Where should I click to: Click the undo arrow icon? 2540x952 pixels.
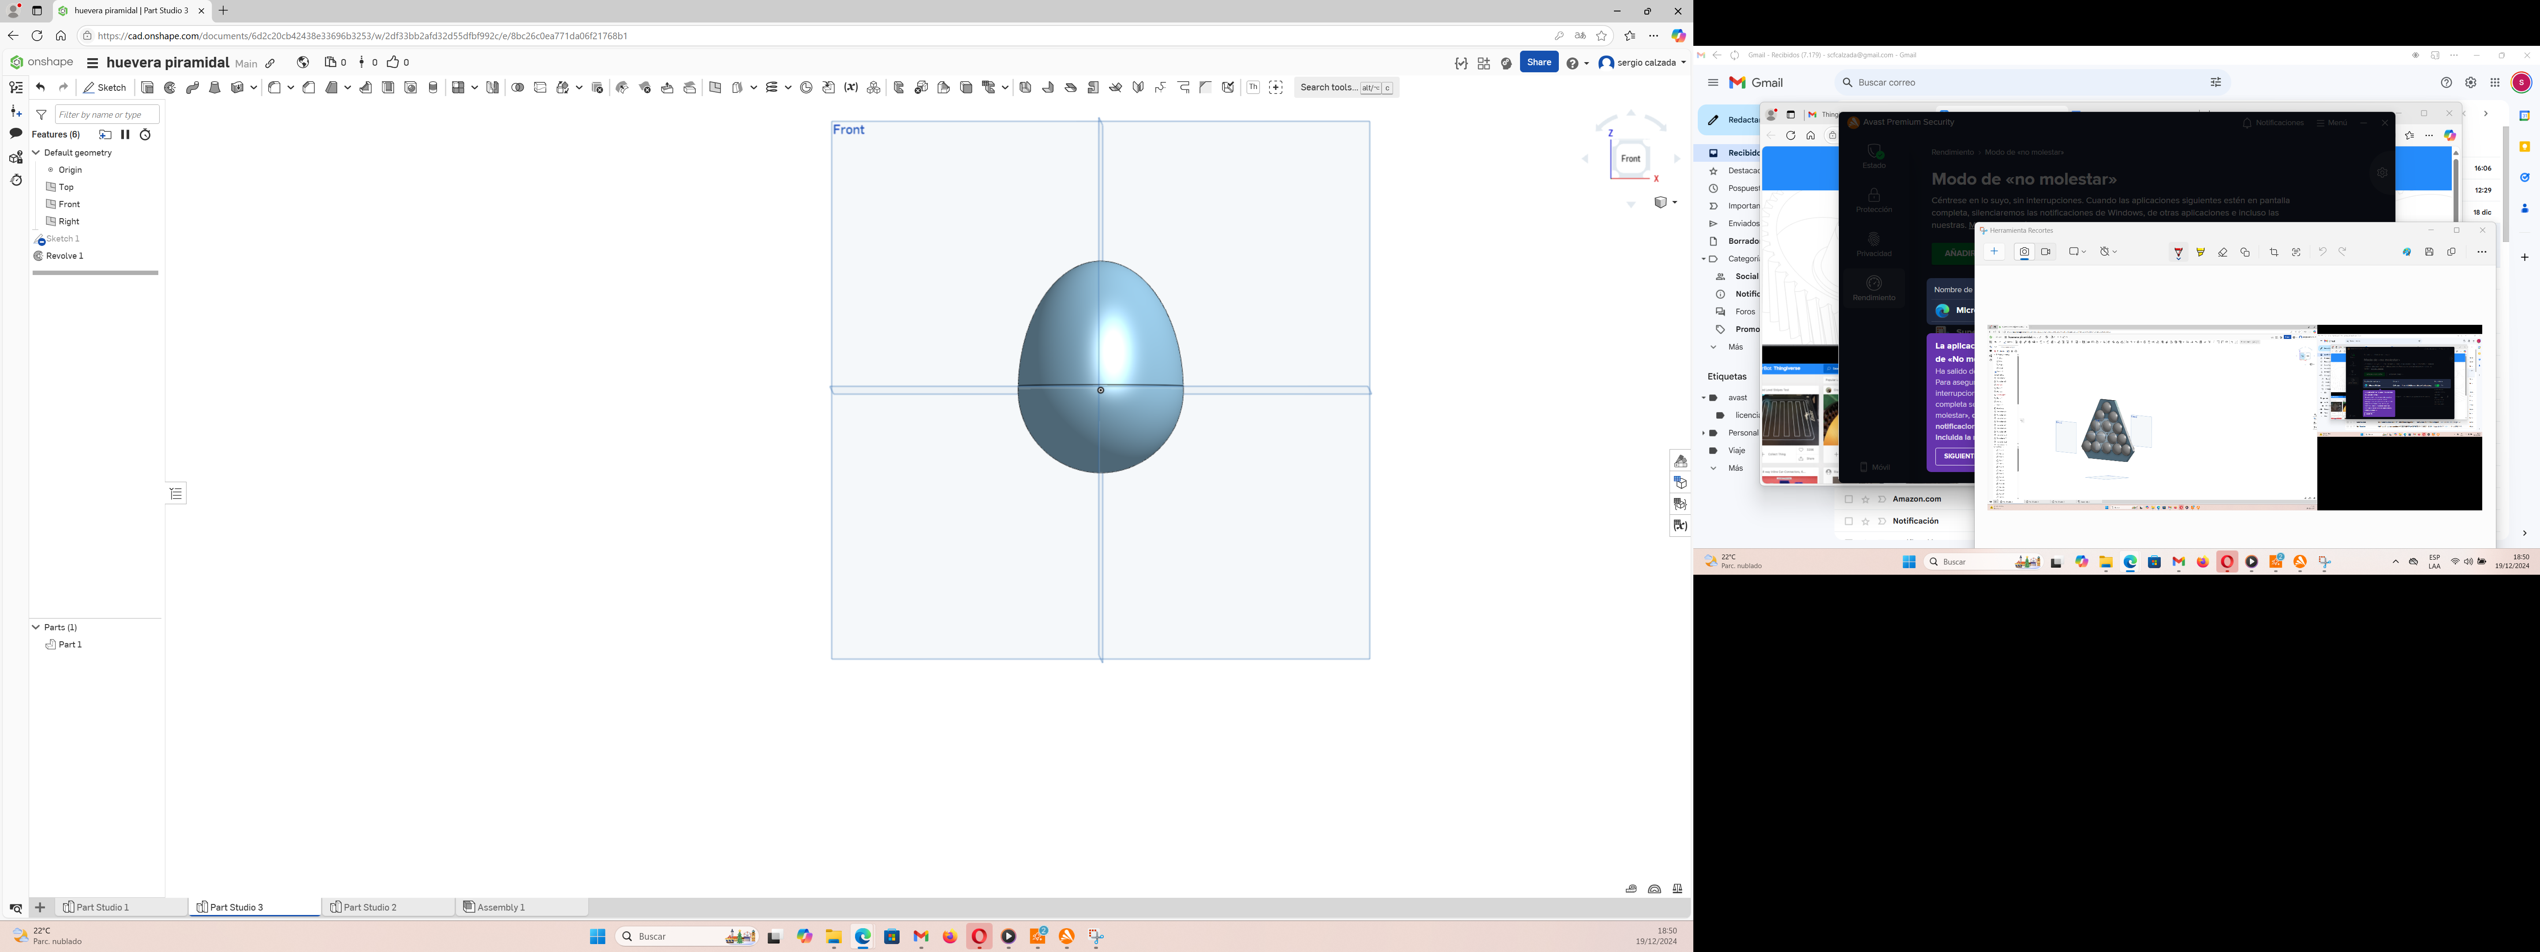41,88
